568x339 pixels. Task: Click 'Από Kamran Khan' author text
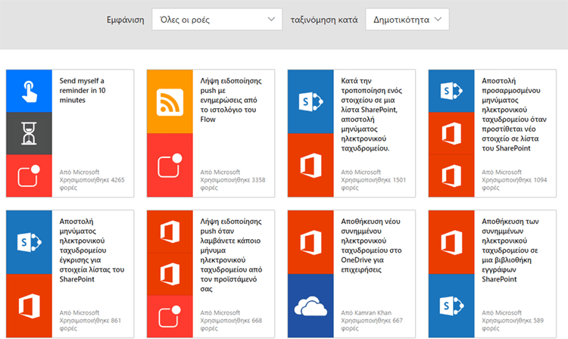tap(366, 313)
